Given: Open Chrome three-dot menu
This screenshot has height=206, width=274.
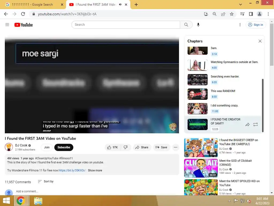Looking at the screenshot, I should [268, 14].
